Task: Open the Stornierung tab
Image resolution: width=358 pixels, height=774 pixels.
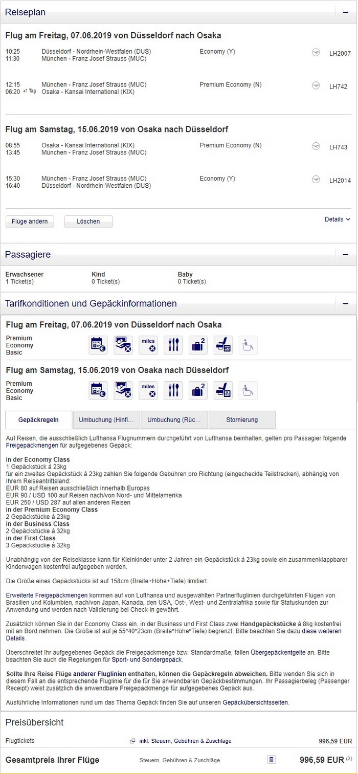Action: click(x=242, y=420)
